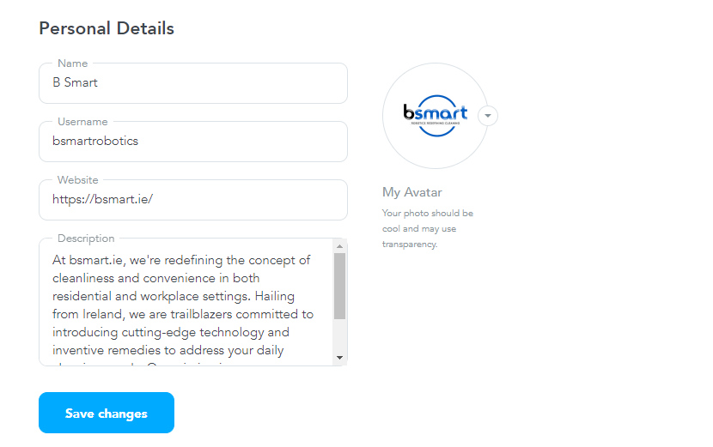The height and width of the screenshot is (447, 713).
Task: Focus the Website field with https://bsmart.ie/
Action: point(193,200)
